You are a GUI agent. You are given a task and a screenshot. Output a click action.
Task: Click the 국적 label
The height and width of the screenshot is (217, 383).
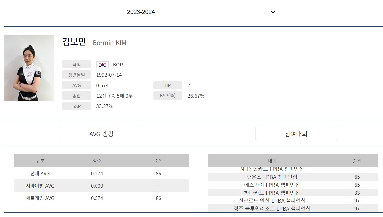coord(77,65)
